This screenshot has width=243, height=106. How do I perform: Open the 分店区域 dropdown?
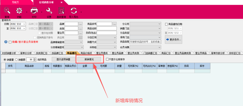click(x=115, y=37)
